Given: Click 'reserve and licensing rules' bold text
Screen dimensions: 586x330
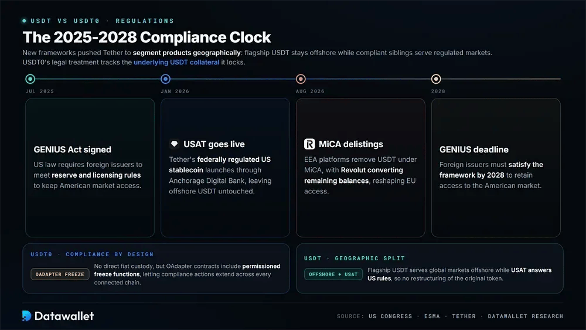Looking at the screenshot, I should coord(96,175).
